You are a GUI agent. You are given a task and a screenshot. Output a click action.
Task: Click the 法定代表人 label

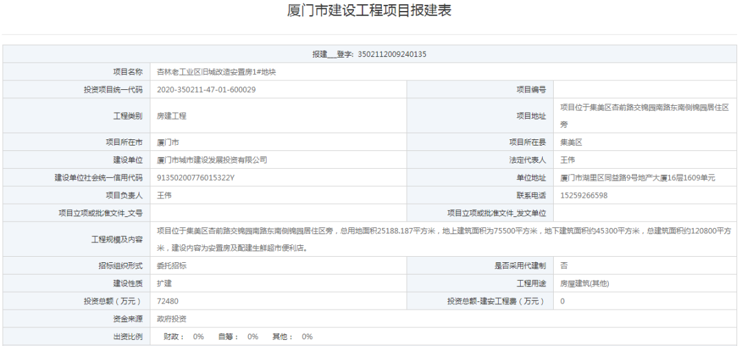527,160
